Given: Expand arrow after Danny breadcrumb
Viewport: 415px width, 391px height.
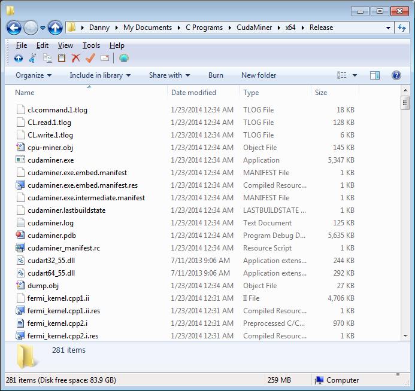Looking at the screenshot, I should point(116,28).
